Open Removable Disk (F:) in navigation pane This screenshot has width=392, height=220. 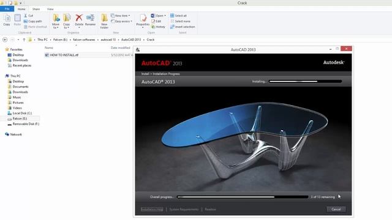click(23, 123)
